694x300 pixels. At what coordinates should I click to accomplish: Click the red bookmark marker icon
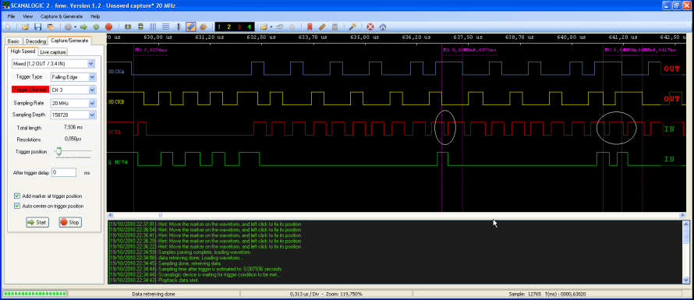pyautogui.click(x=310, y=27)
